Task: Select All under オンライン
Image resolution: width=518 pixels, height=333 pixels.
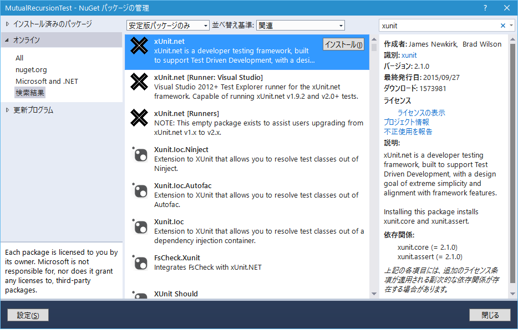Action: tap(19, 58)
